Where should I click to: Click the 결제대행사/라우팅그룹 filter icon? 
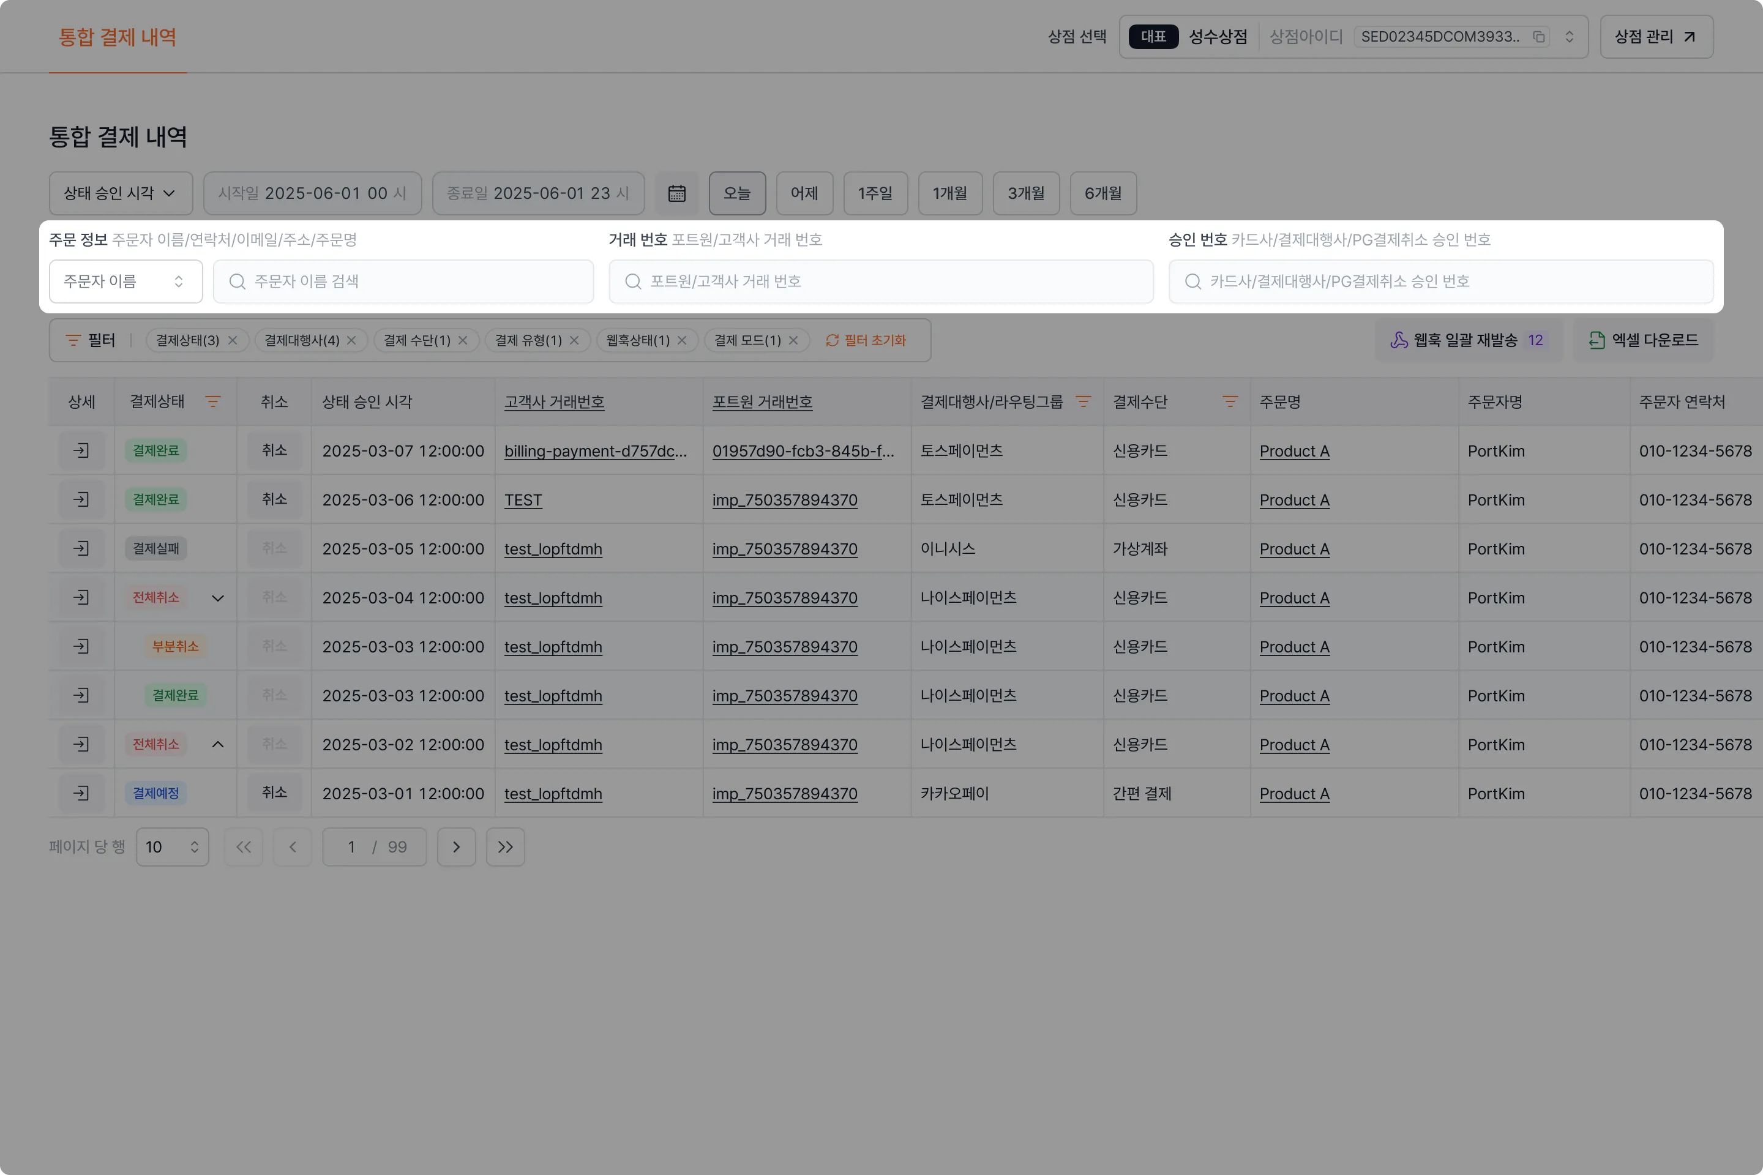(x=1082, y=401)
